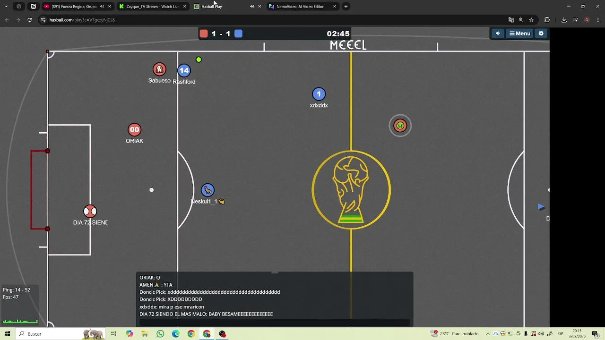The image size is (605, 340).
Task: Click blue player Neskui1_1 avatar
Action: click(x=207, y=190)
